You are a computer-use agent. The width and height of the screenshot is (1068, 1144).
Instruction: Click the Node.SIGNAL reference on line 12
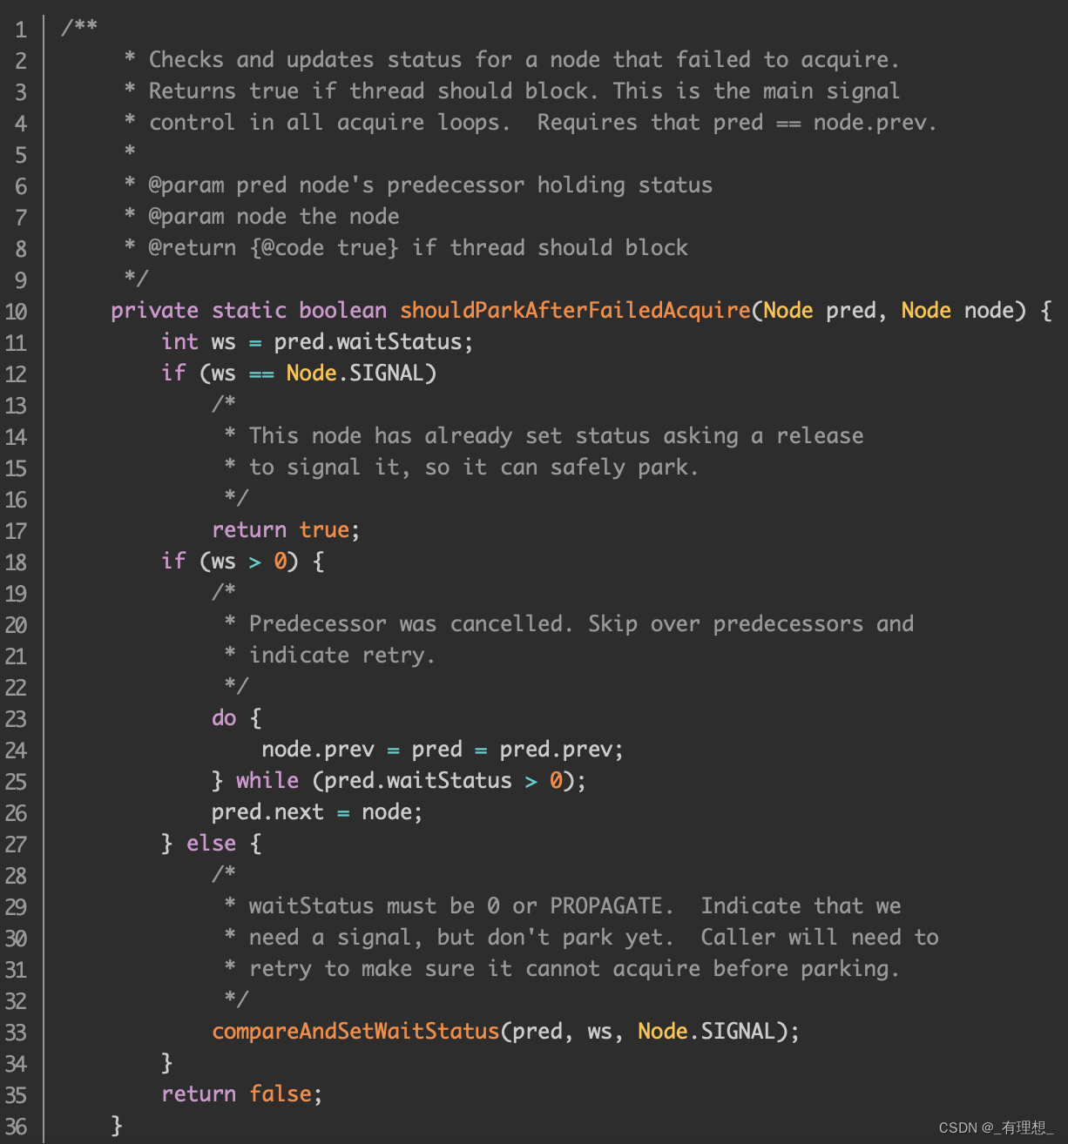coord(360,373)
